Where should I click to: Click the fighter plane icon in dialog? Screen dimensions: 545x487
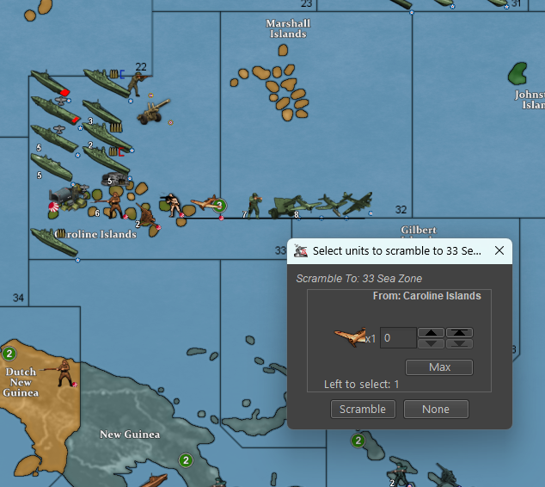pyautogui.click(x=350, y=337)
